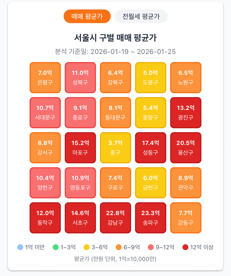231x276 pixels.
Task: Select the 송파구 23.3억 tile
Action: pyautogui.click(x=151, y=218)
